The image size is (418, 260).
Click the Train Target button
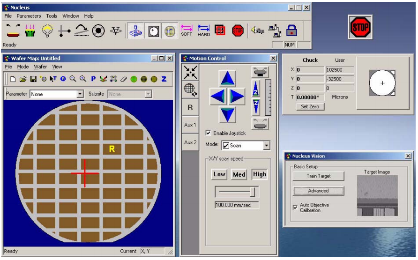pyautogui.click(x=319, y=176)
